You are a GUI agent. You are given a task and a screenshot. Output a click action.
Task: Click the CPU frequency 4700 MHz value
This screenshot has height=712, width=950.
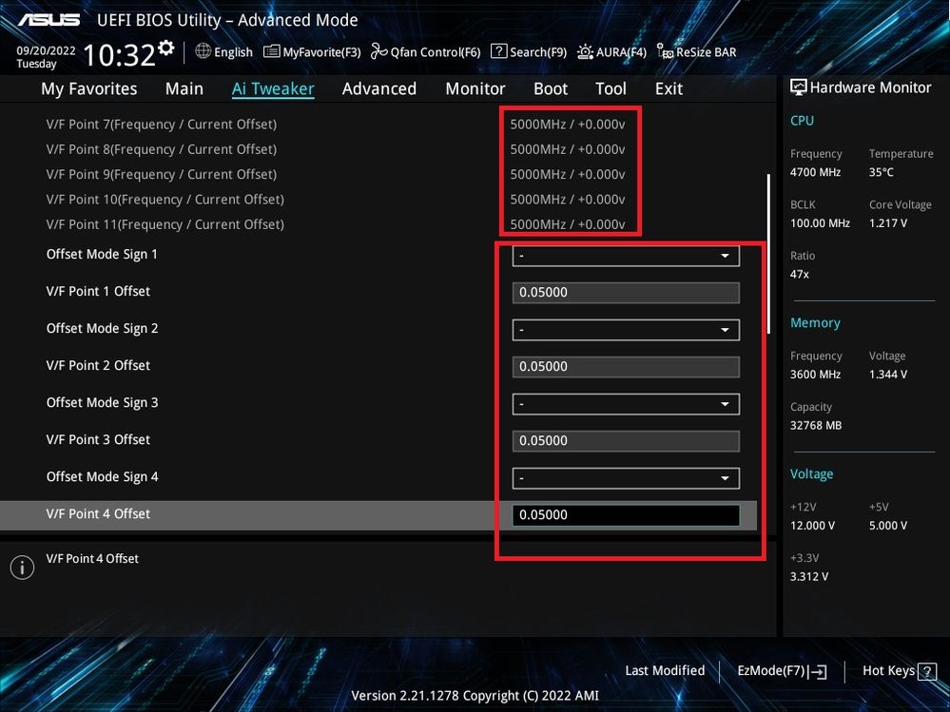[815, 173]
